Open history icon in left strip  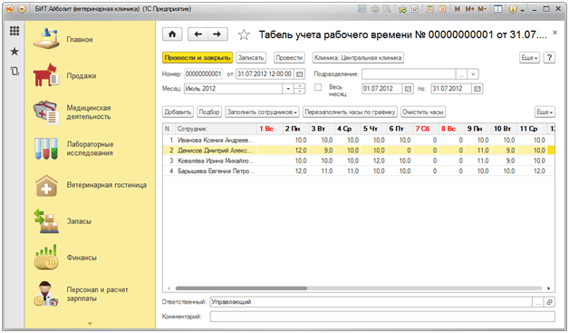14,72
